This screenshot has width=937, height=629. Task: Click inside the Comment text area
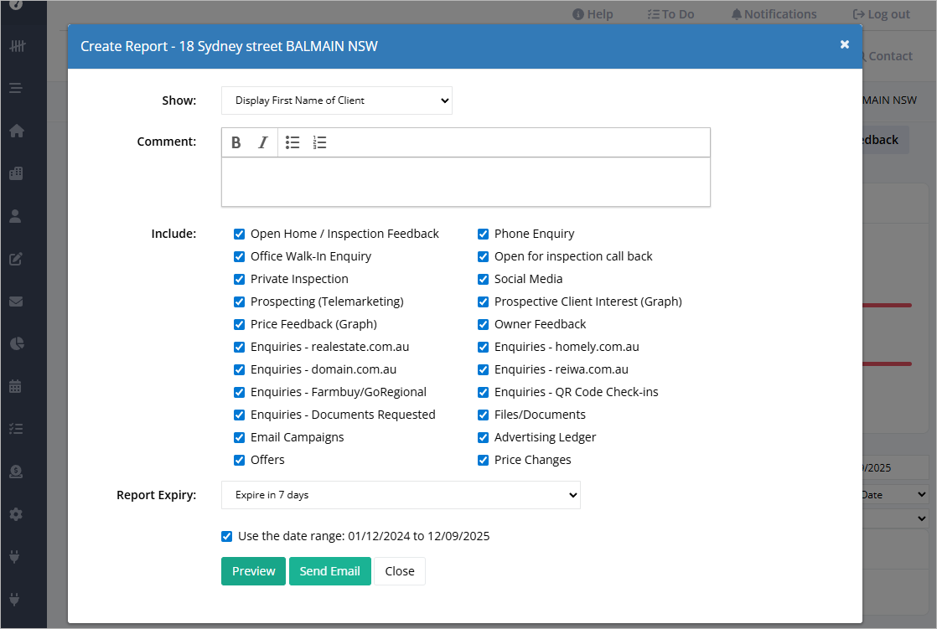(465, 183)
